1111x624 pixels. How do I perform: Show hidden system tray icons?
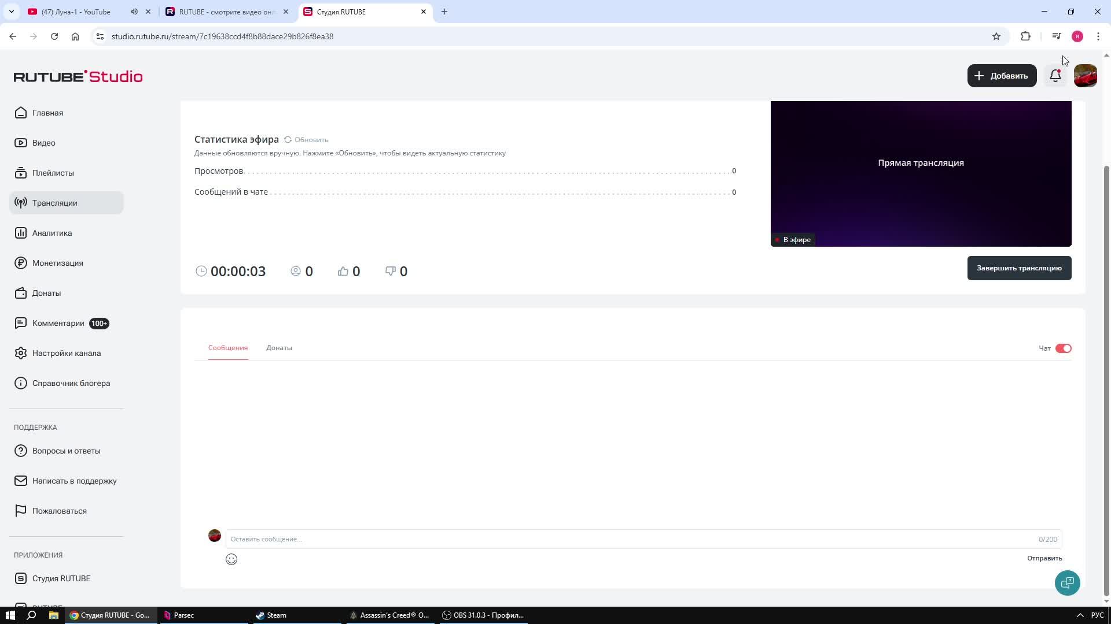pos(1080,615)
